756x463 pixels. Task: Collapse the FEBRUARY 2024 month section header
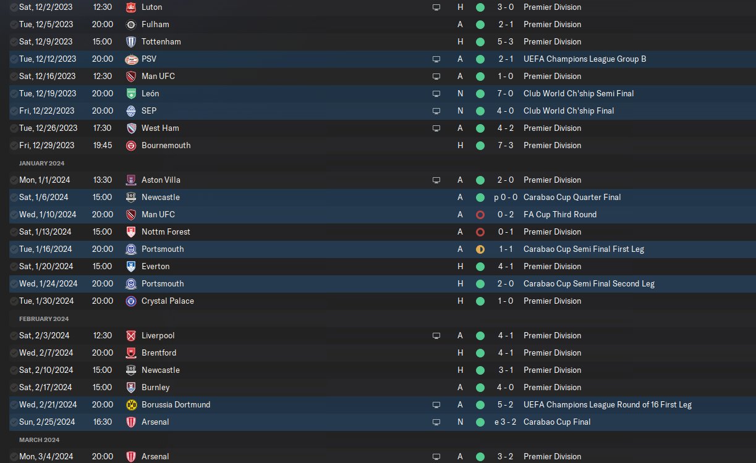coord(44,319)
